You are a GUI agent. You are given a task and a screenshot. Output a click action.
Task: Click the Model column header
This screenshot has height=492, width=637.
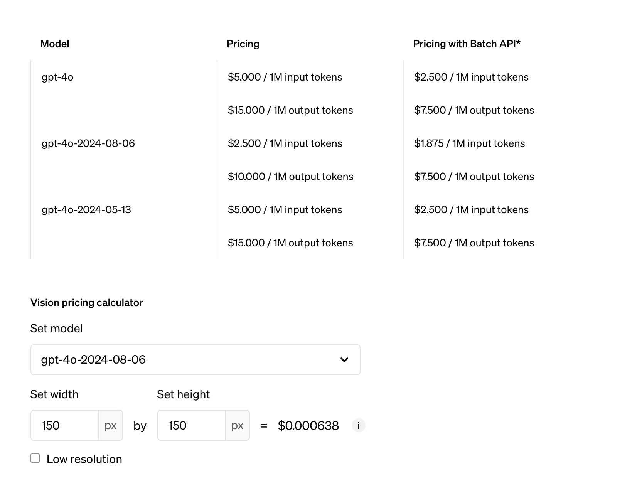click(55, 44)
